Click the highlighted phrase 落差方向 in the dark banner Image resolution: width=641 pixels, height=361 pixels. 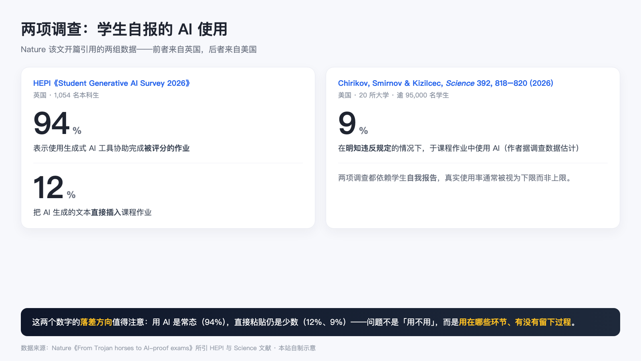pyautogui.click(x=96, y=322)
